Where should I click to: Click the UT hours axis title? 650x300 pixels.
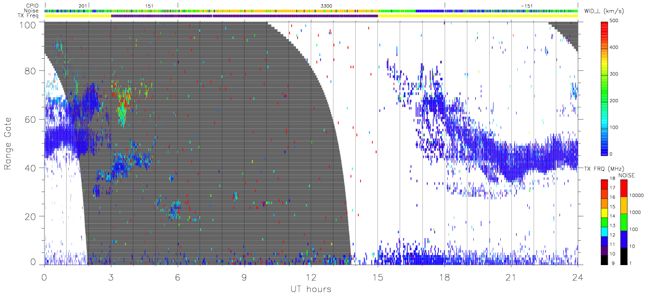(310, 289)
